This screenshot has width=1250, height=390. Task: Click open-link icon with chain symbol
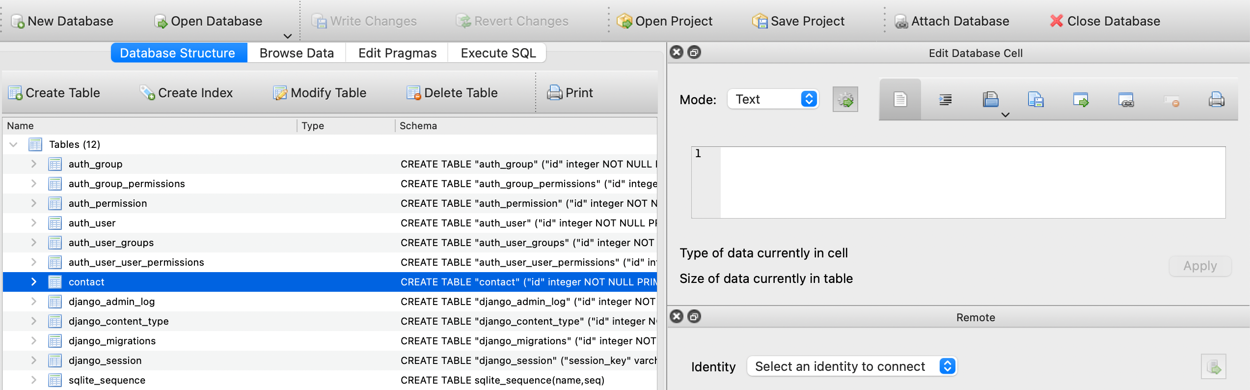pyautogui.click(x=1126, y=100)
